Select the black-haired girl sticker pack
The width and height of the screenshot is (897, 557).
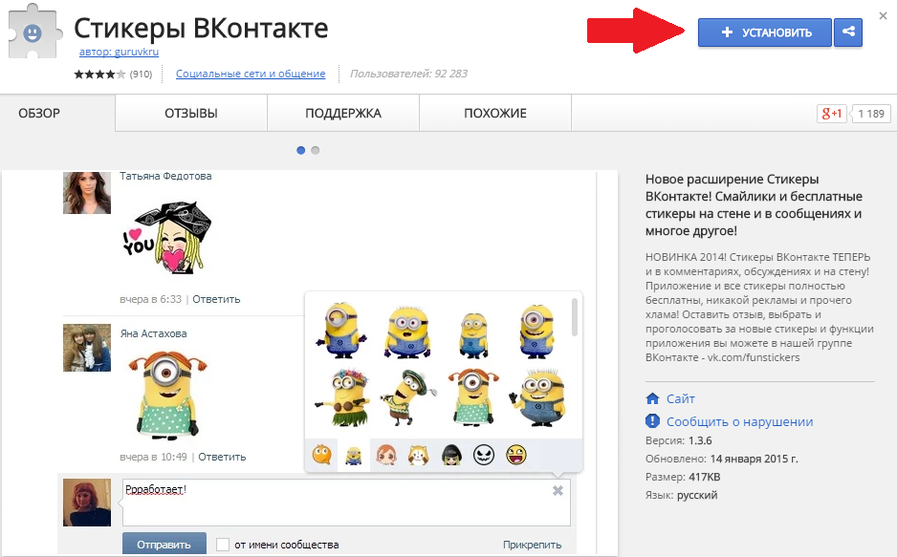click(451, 456)
